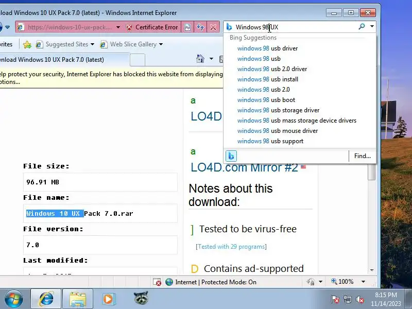
Task: Maximize the Internet Explorer window
Action: [x=351, y=12]
